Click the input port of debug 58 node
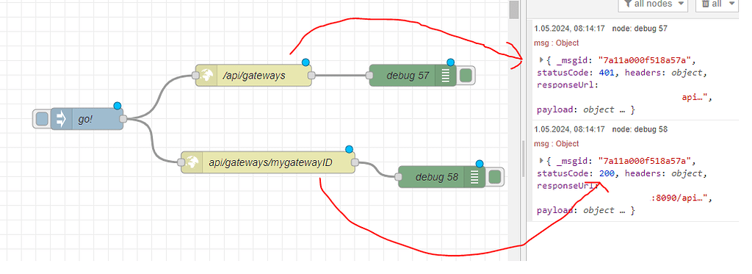752x274 pixels. click(399, 176)
